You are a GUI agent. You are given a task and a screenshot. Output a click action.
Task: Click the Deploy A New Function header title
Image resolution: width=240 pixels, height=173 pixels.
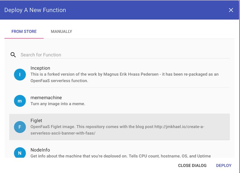35,10
